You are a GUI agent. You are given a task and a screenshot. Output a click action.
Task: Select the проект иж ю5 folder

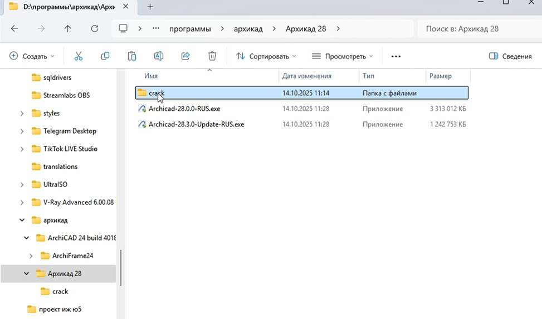pos(60,310)
